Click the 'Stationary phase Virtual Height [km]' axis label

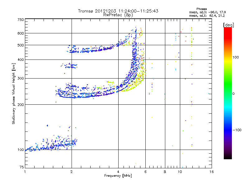14,93
